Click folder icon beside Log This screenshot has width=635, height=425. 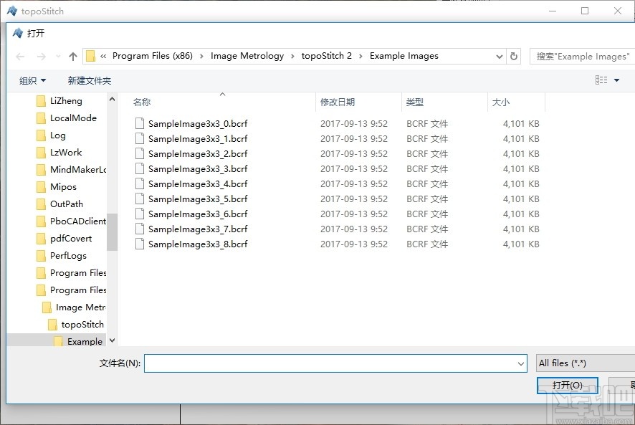(41, 135)
